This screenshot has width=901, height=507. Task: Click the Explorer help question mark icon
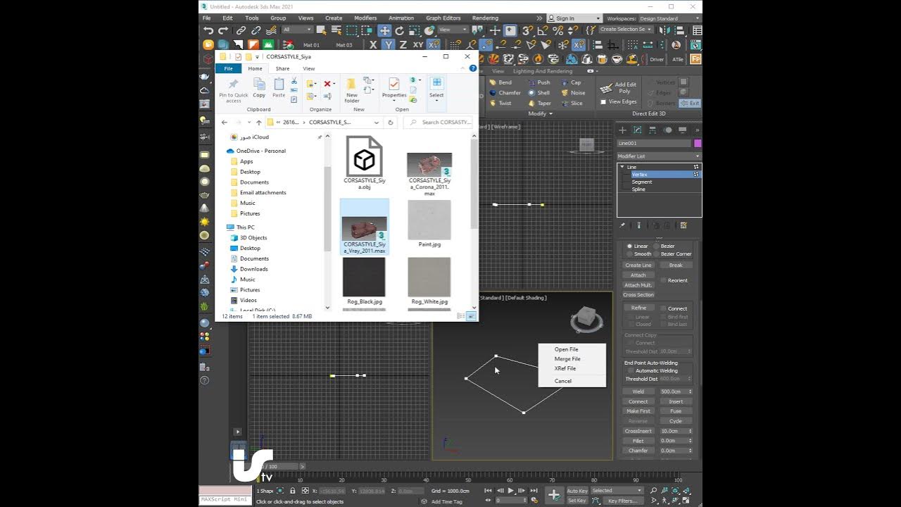pos(473,68)
